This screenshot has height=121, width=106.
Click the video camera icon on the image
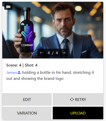pos(8,7)
